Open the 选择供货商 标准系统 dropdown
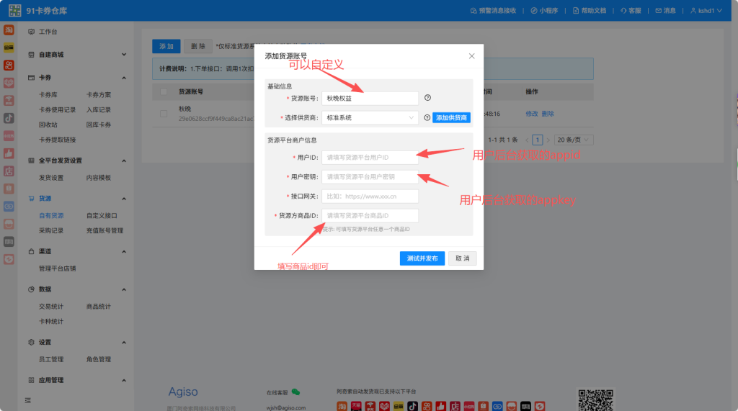This screenshot has width=738, height=411. click(370, 117)
